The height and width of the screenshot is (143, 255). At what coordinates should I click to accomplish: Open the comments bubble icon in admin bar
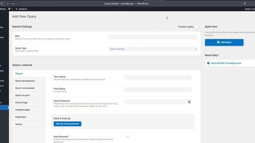tap(10, 9)
